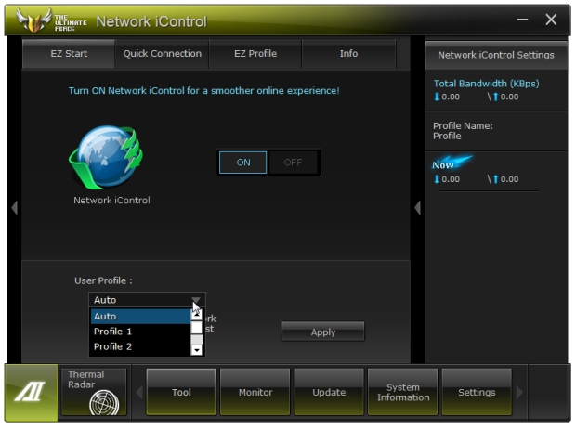
Task: Close the Network iControl window
Action: pos(551,20)
